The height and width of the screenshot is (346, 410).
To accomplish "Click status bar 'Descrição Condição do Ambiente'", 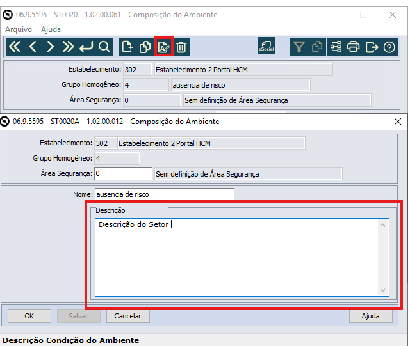I will (x=71, y=340).
